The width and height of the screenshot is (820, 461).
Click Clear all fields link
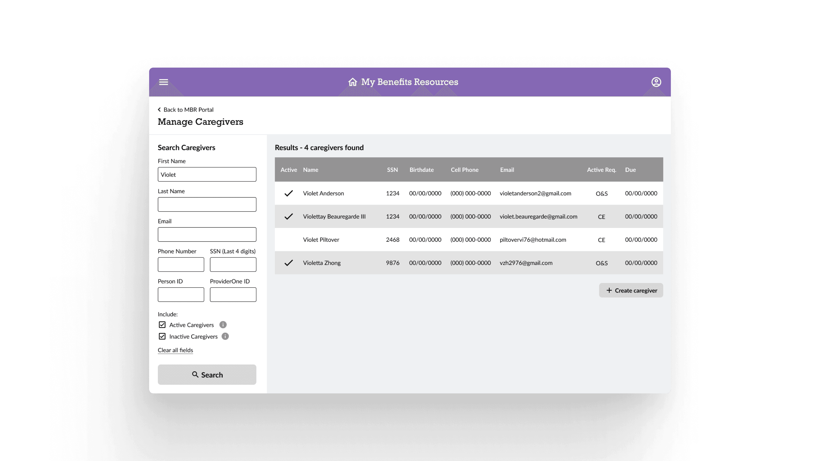point(175,350)
